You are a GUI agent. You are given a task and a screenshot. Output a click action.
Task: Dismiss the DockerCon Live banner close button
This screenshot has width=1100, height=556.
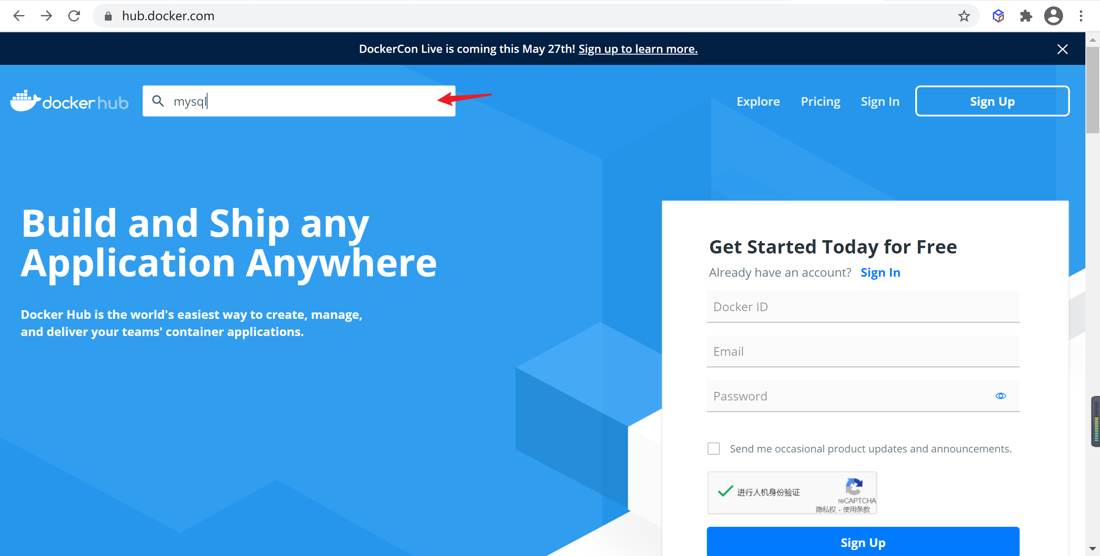coord(1063,49)
